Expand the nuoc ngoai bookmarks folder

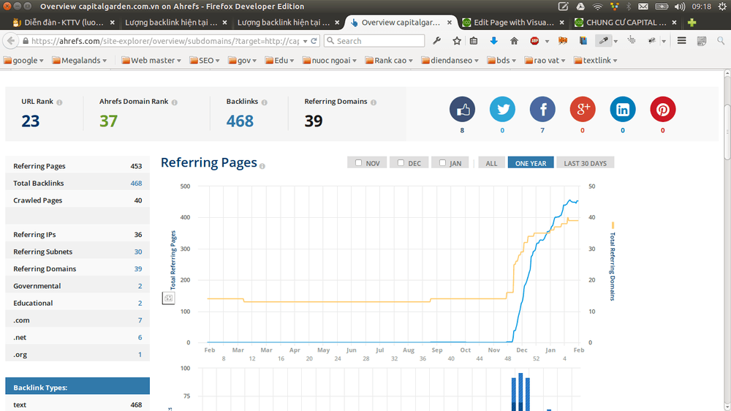coord(329,61)
